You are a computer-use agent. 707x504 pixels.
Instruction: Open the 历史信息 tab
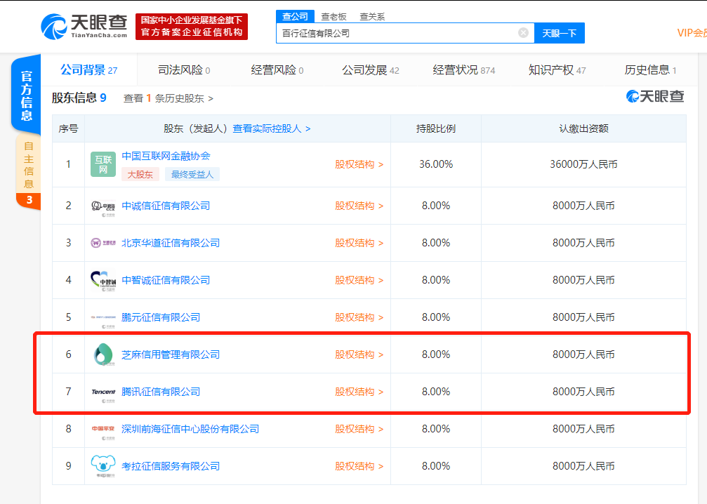[650, 70]
